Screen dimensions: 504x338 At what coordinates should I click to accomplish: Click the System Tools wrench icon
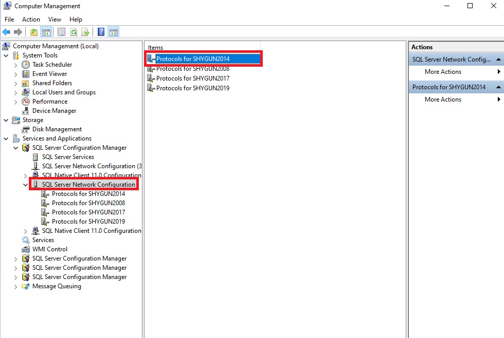16,55
